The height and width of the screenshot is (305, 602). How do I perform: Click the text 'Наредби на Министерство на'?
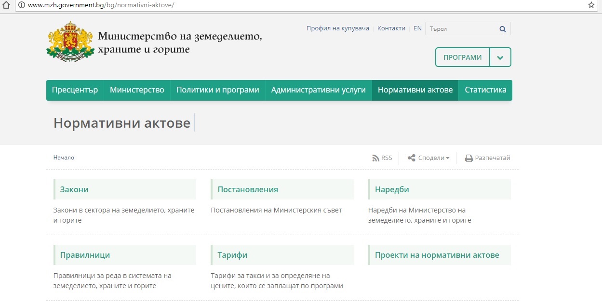[417, 210]
